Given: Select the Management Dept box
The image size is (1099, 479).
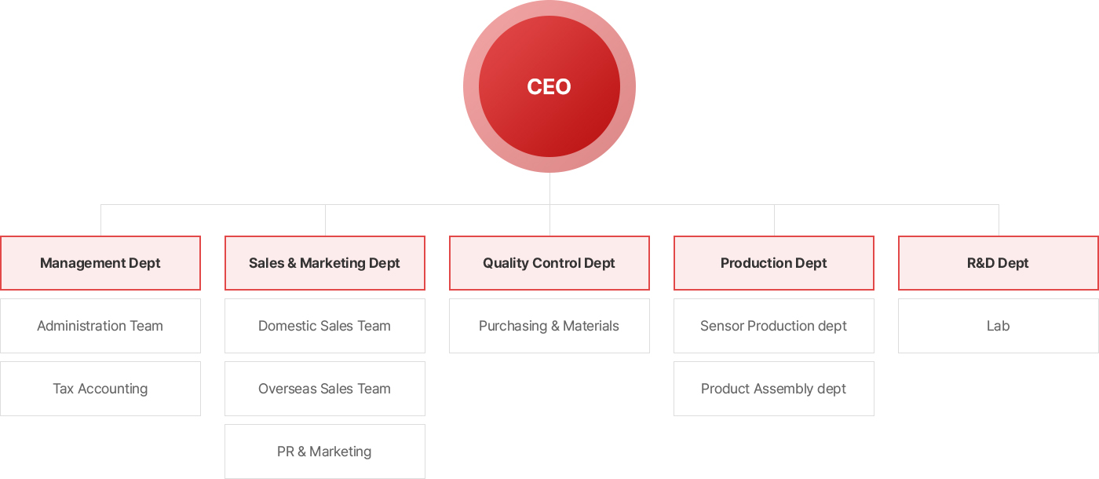Looking at the screenshot, I should [x=100, y=263].
